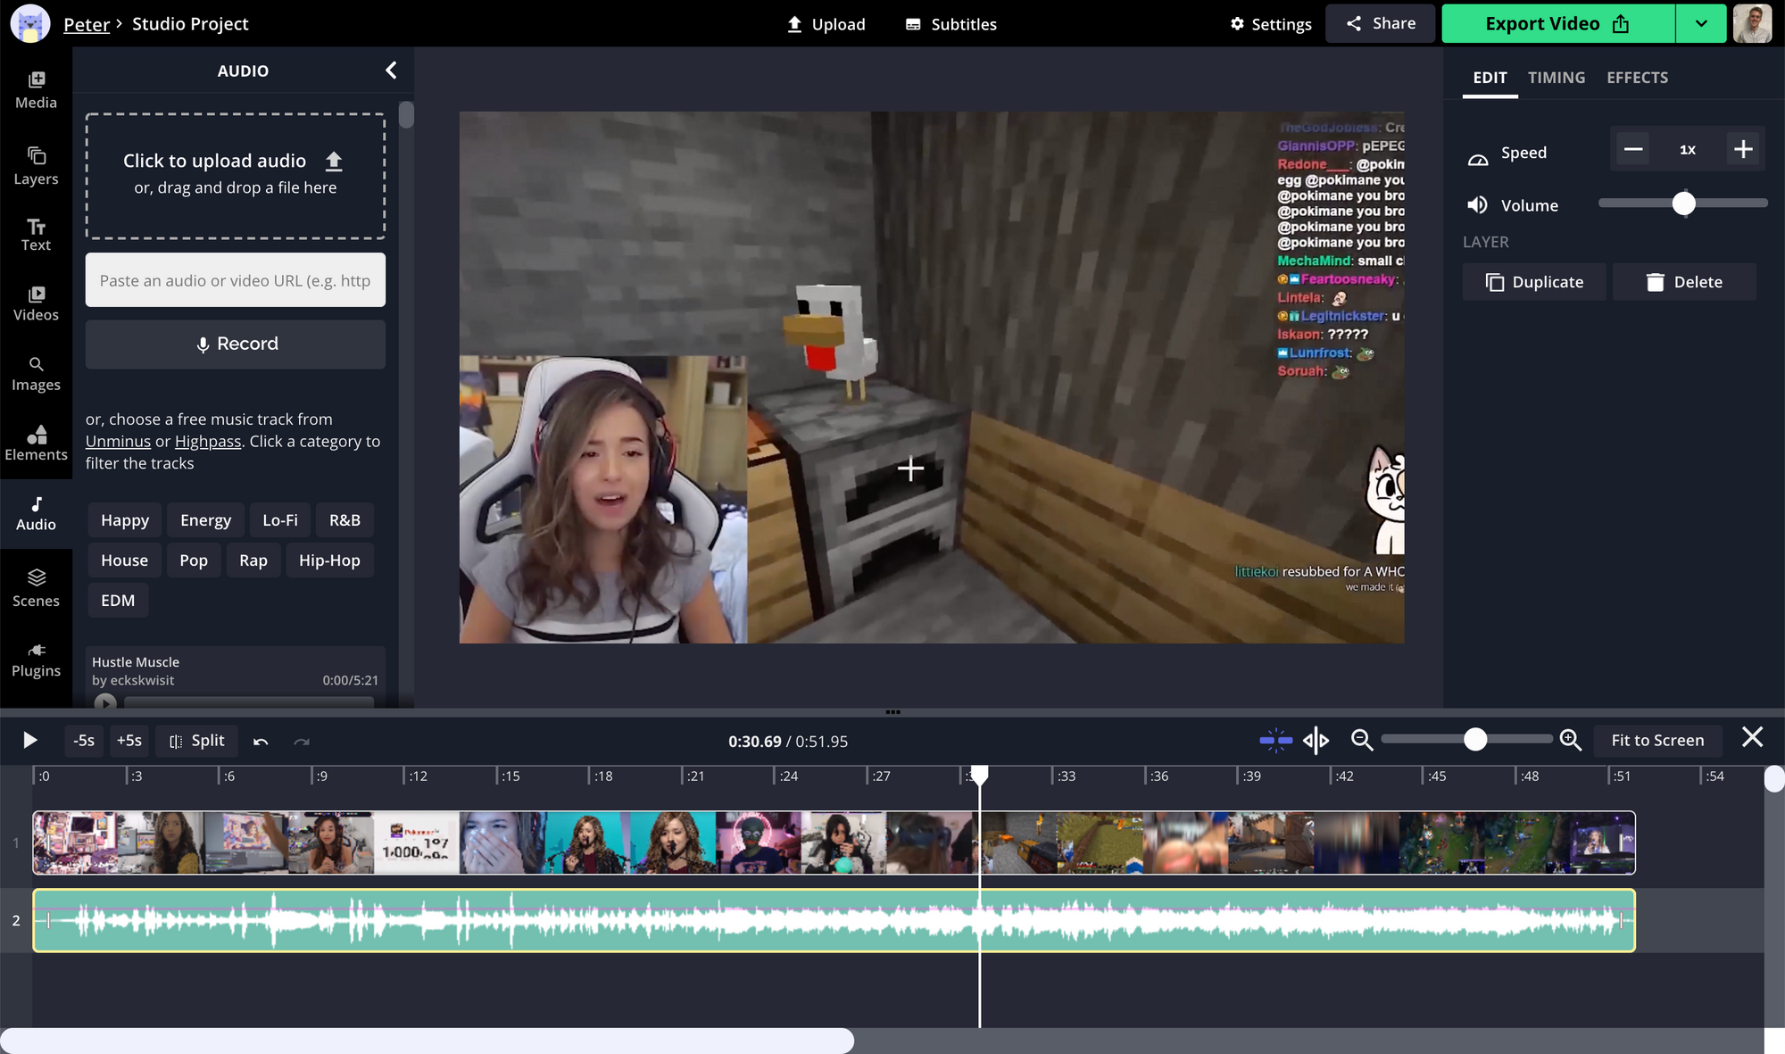Expand the Peter breadcrumb link
The image size is (1785, 1054).
[x=87, y=23]
